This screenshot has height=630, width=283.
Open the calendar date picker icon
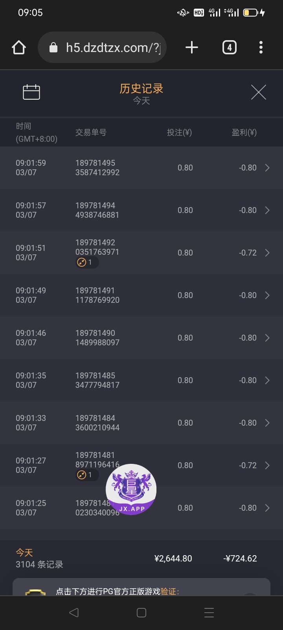[x=31, y=92]
